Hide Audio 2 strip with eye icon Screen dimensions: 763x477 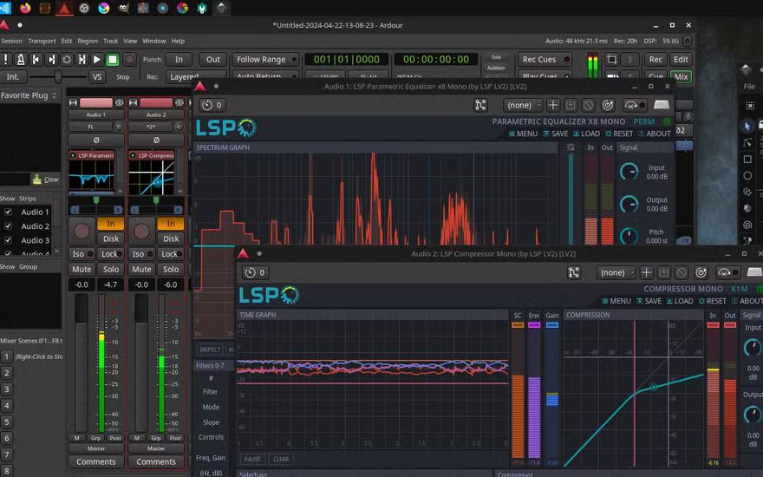coord(179,102)
